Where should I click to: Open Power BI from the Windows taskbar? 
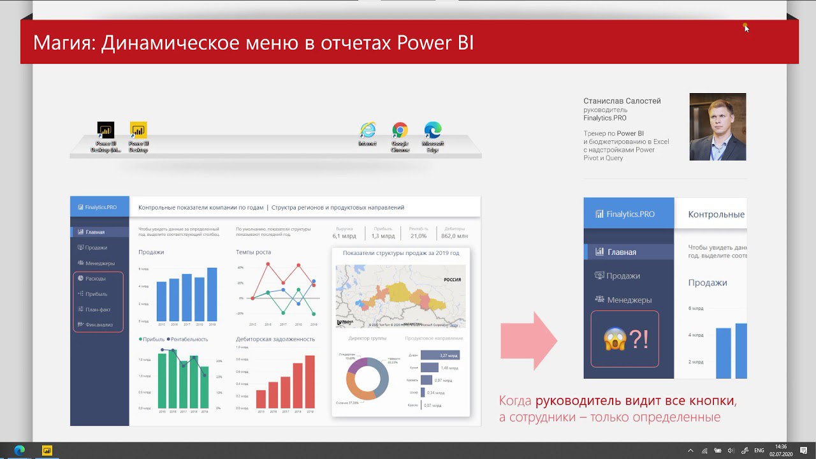coord(47,450)
